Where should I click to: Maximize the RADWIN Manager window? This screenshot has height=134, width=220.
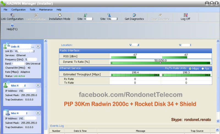coord(212,3)
